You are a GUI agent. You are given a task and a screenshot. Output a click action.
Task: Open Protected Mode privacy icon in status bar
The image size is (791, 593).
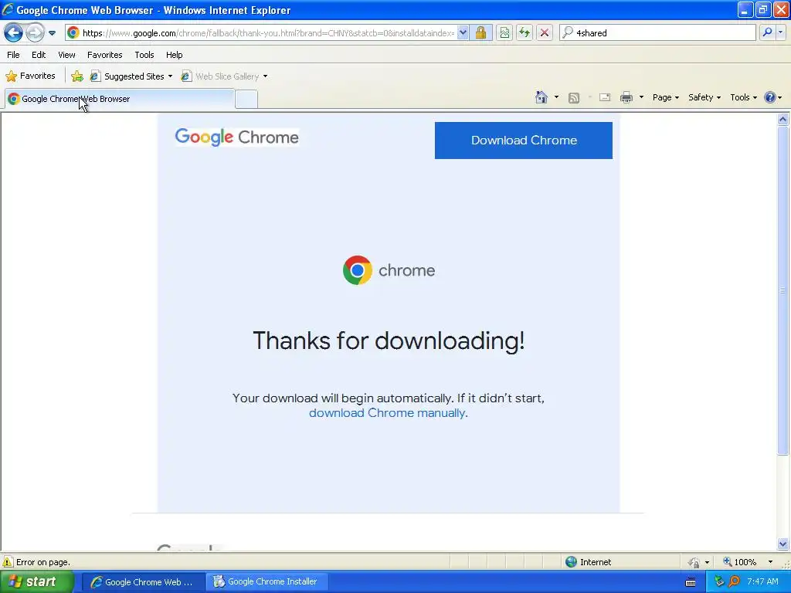pos(694,562)
